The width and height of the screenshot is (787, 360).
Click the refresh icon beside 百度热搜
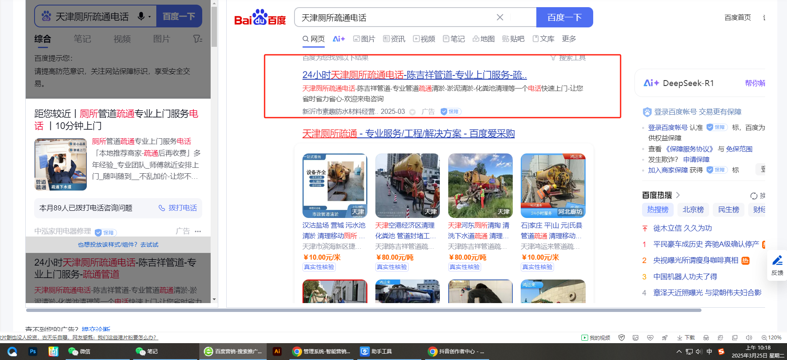pos(754,196)
